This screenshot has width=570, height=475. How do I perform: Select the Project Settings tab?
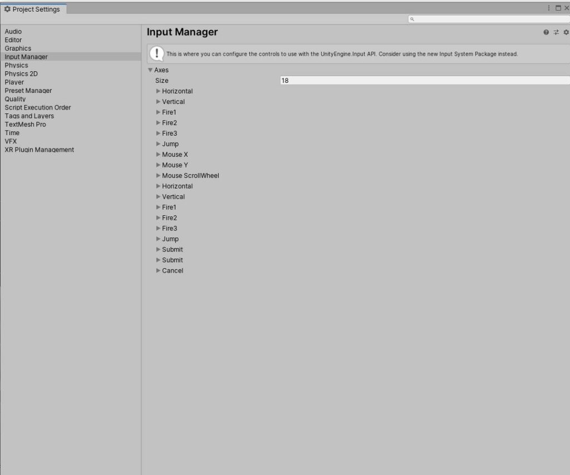click(x=33, y=9)
